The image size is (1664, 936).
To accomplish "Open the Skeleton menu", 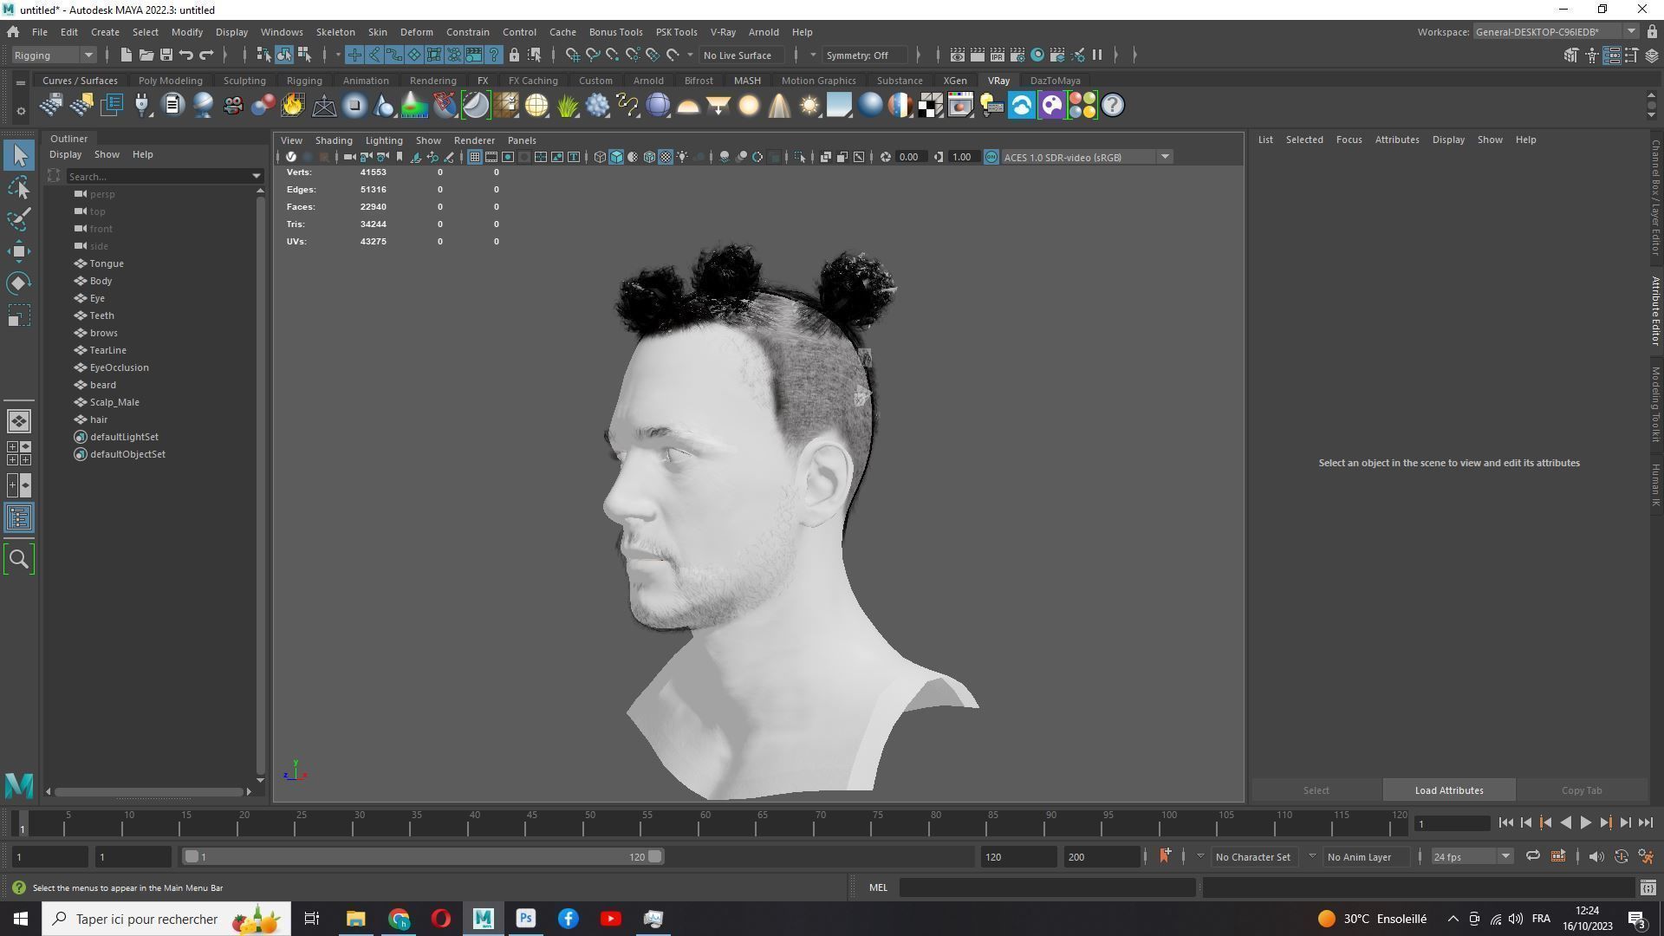I will pos(335,32).
